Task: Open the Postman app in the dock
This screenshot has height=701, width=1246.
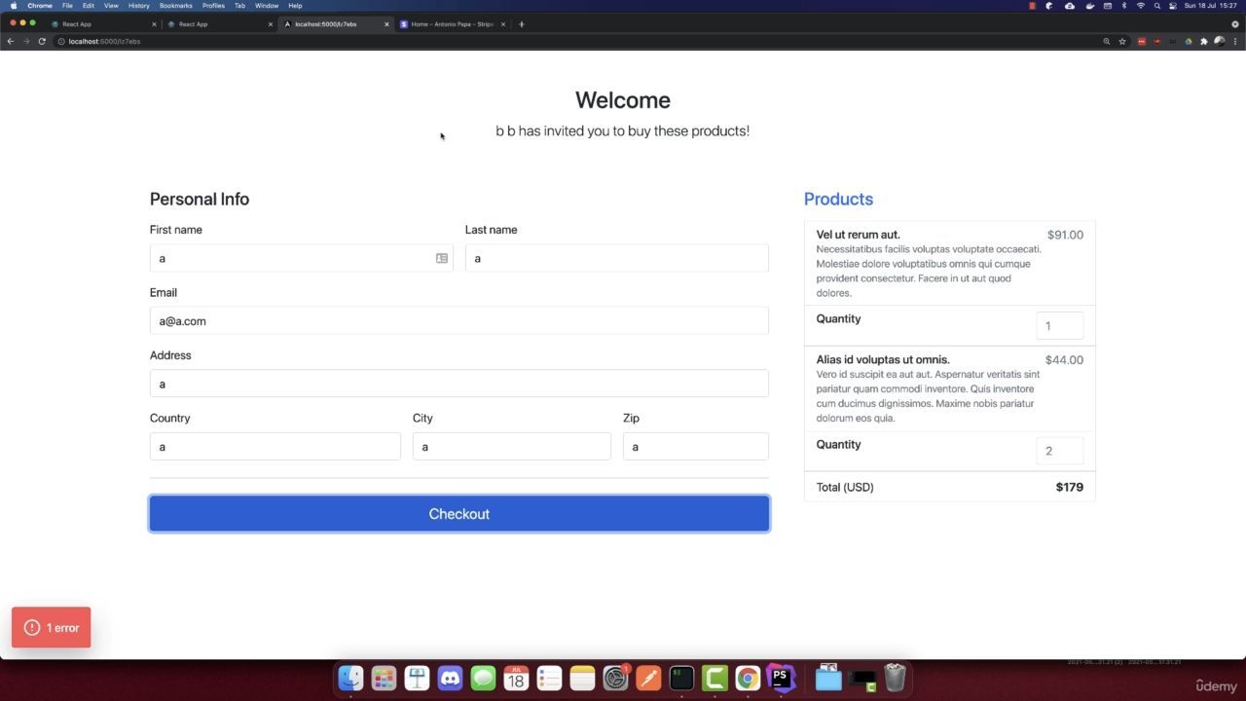Action: (648, 678)
